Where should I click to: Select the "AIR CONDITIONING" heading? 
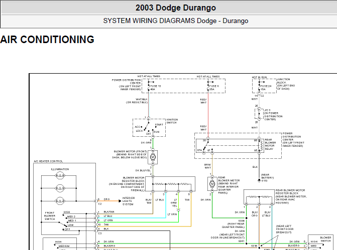click(x=47, y=40)
